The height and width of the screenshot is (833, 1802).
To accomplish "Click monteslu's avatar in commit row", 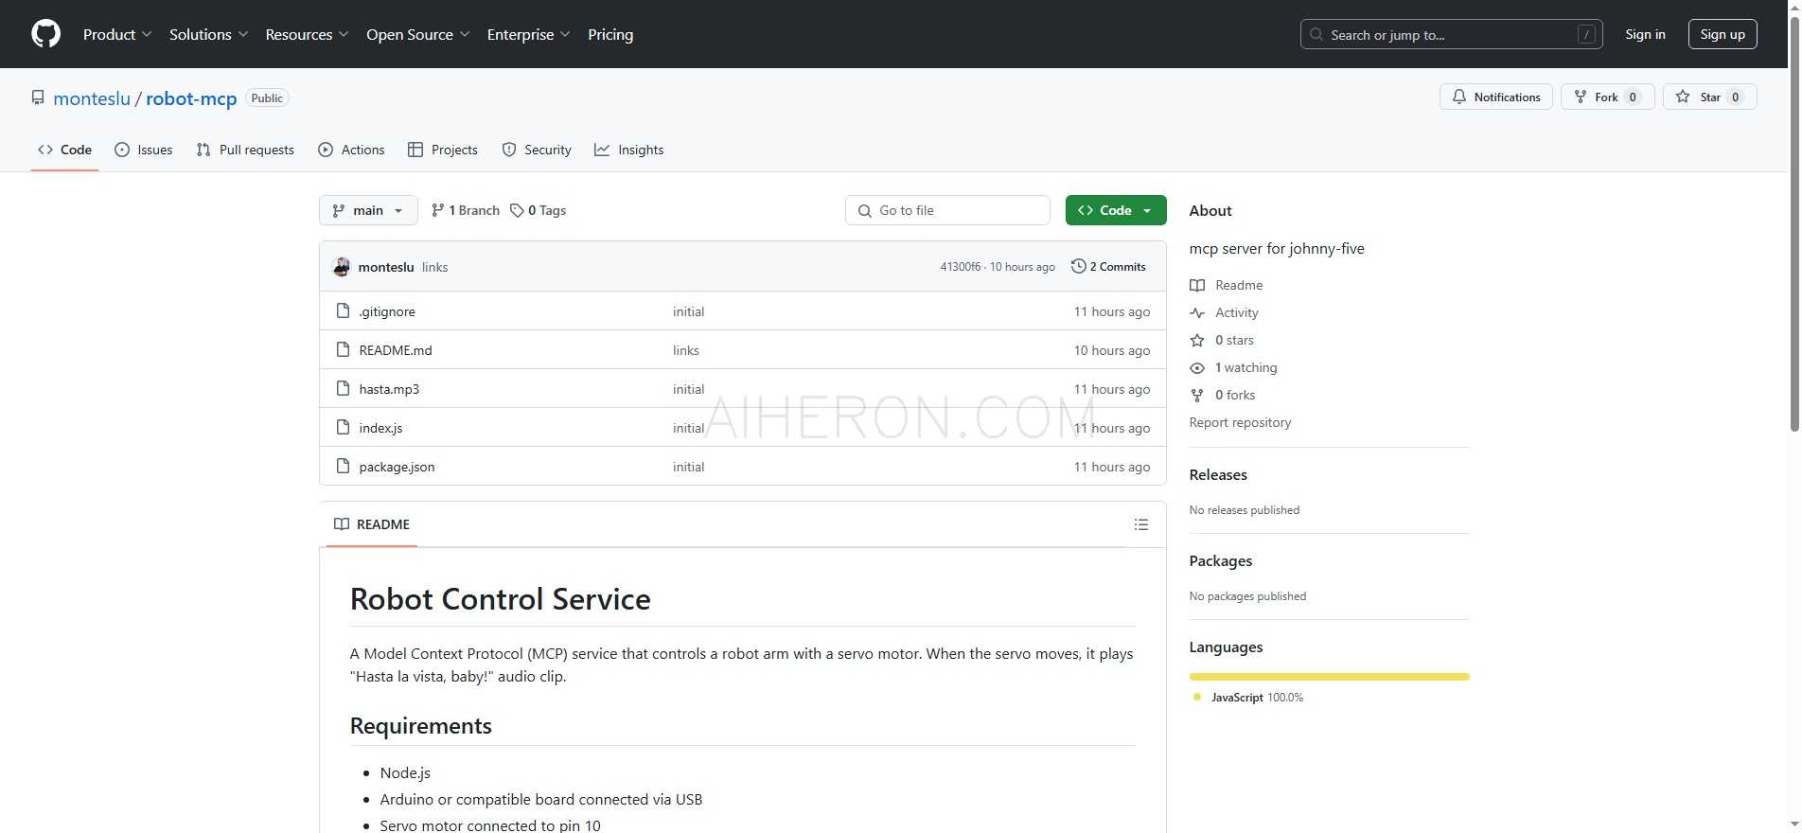I will (342, 267).
